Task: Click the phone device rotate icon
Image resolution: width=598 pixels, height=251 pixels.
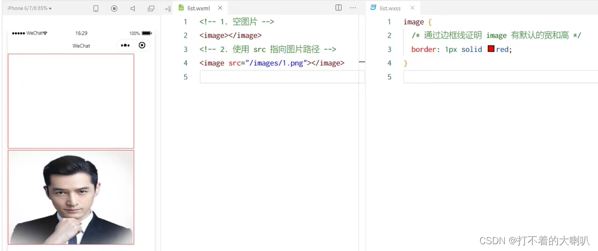Action: tap(96, 8)
